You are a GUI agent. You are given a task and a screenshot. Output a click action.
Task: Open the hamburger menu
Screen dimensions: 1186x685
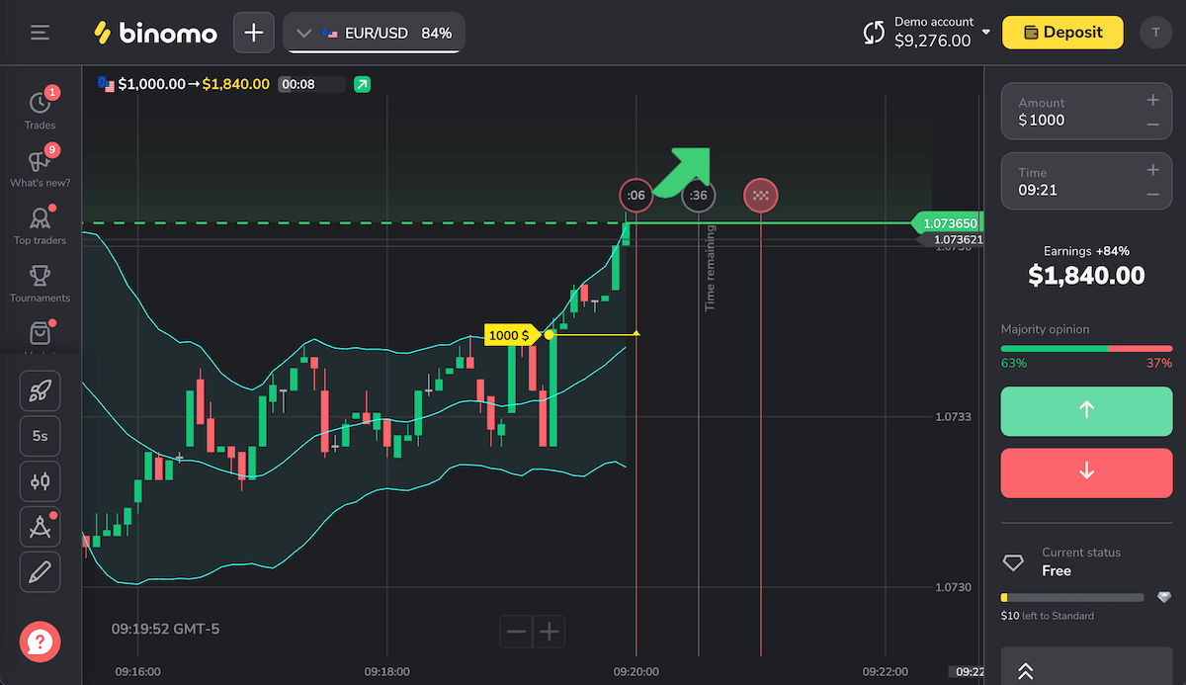tap(40, 33)
